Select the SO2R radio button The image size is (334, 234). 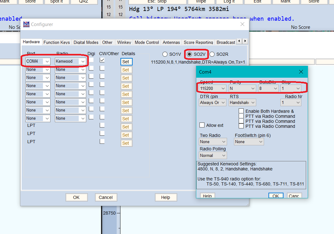(212, 54)
